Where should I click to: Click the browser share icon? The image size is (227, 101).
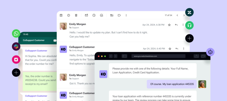[x=196, y=56]
